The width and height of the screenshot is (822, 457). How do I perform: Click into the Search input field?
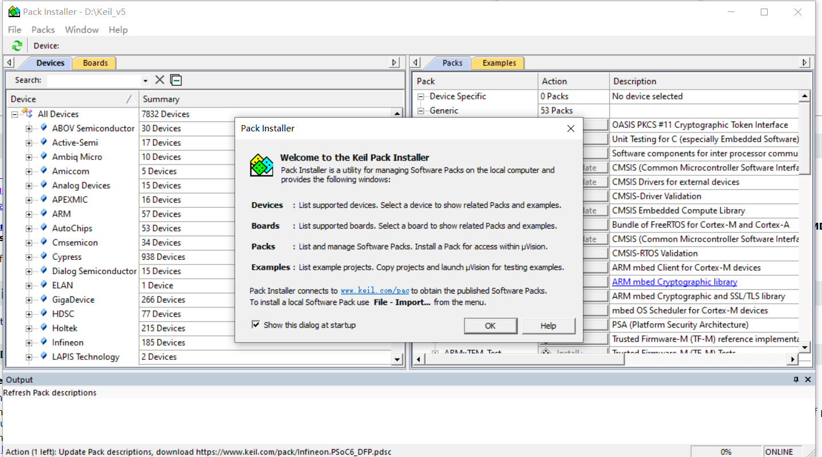click(x=94, y=81)
